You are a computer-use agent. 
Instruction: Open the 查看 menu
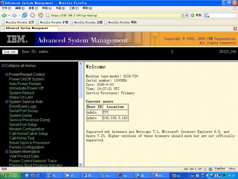pyautogui.click(x=34, y=8)
